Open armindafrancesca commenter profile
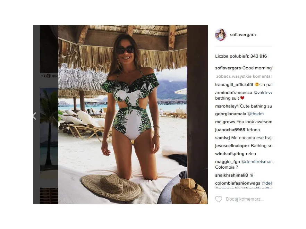The height and width of the screenshot is (229, 306). point(233,93)
